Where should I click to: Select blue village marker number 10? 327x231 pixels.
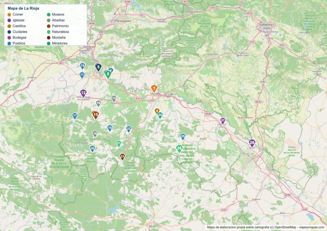(82, 66)
